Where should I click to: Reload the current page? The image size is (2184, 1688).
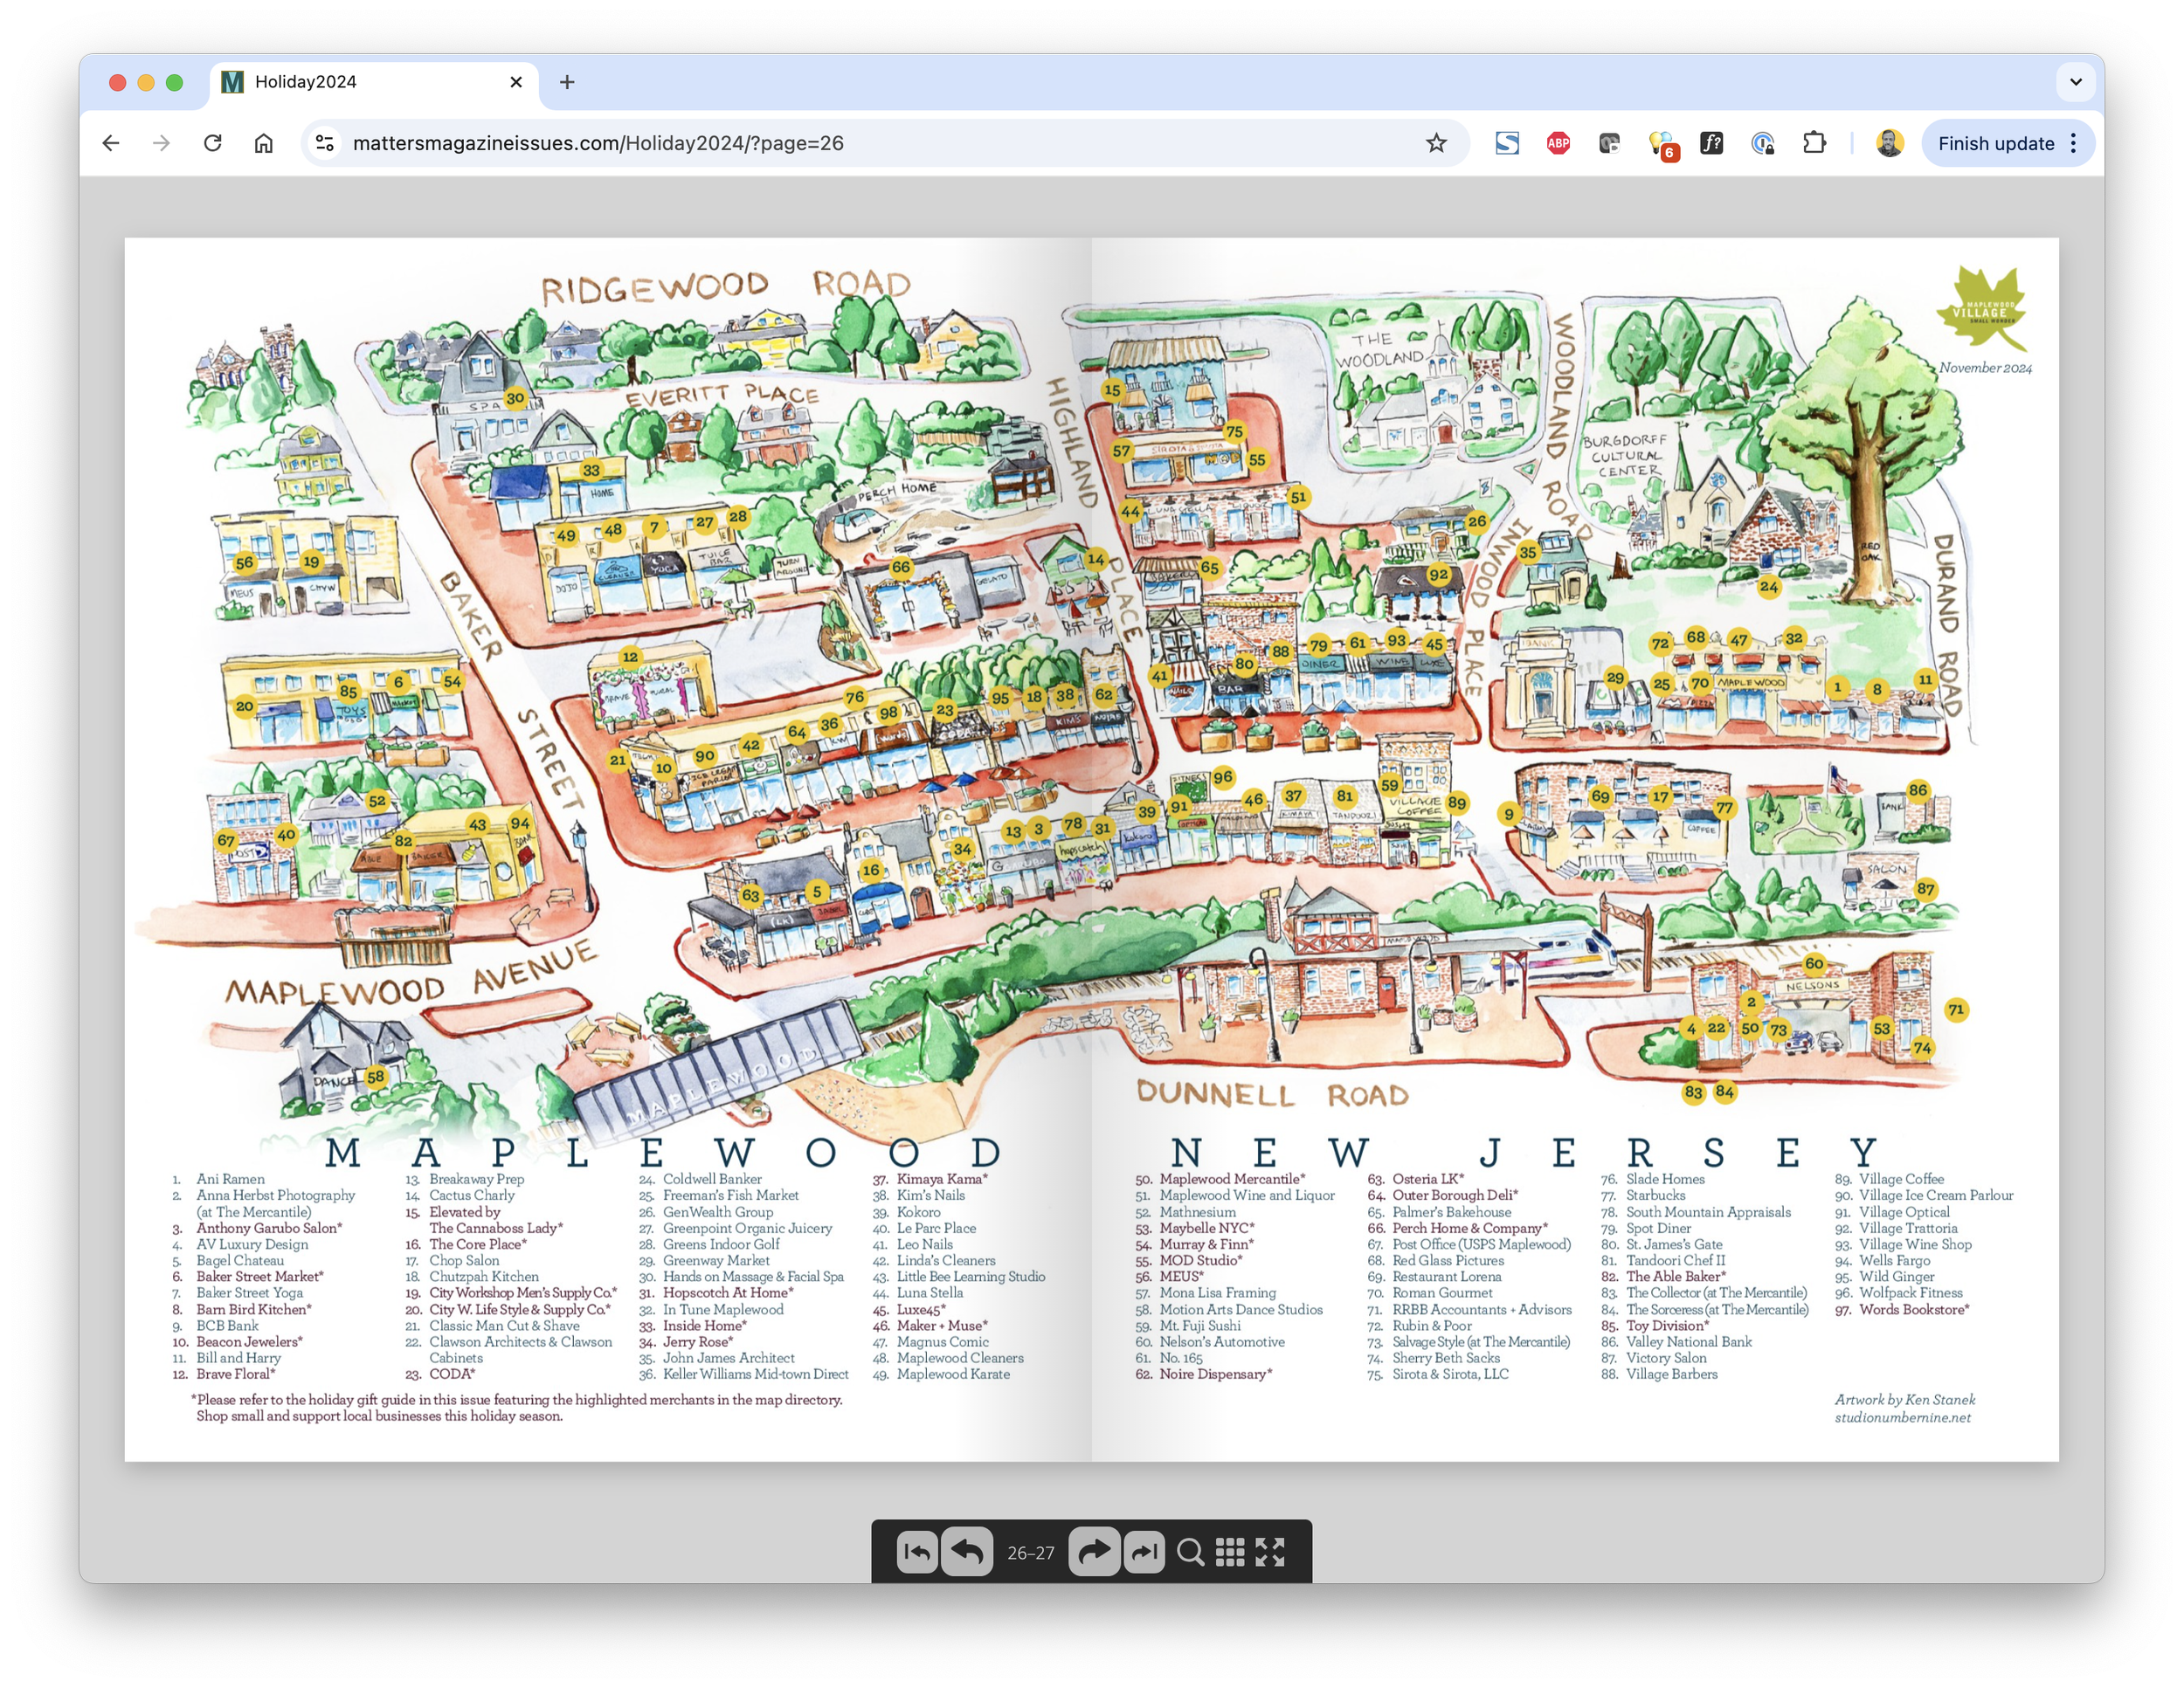212,143
